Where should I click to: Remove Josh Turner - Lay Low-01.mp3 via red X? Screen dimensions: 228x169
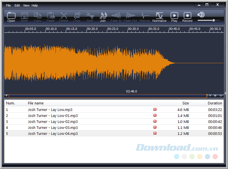(155, 115)
